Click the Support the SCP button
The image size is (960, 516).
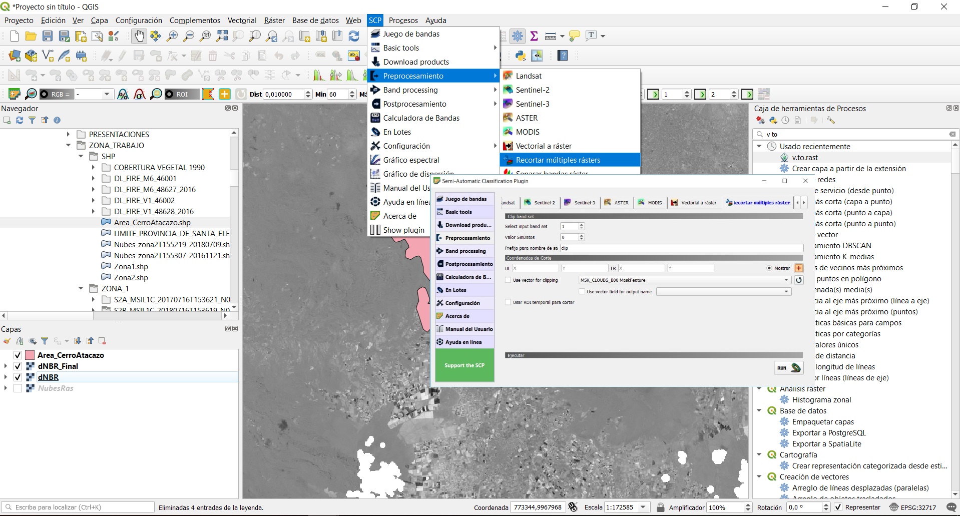pos(464,365)
